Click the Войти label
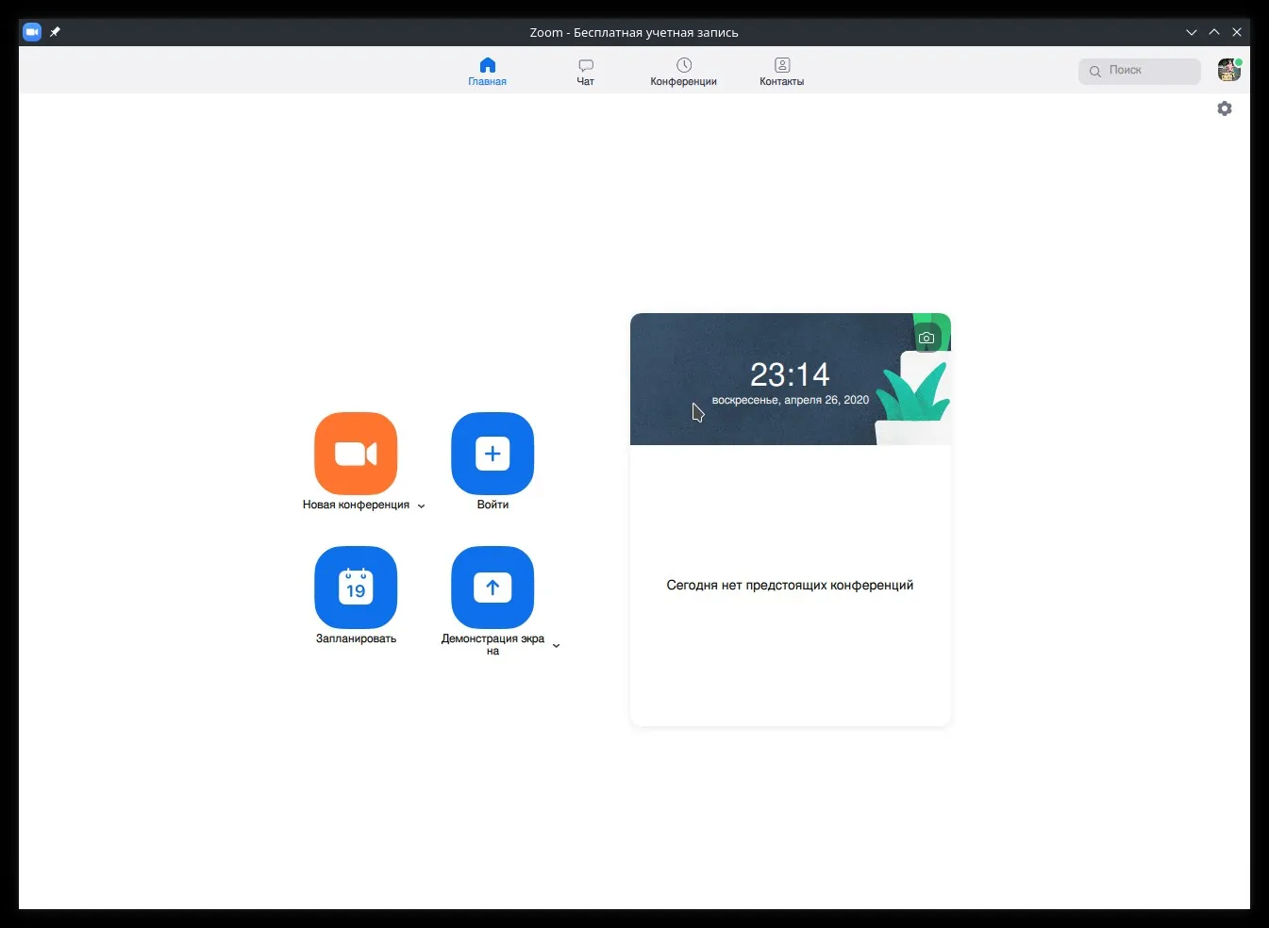This screenshot has height=928, width=1269. tap(493, 505)
